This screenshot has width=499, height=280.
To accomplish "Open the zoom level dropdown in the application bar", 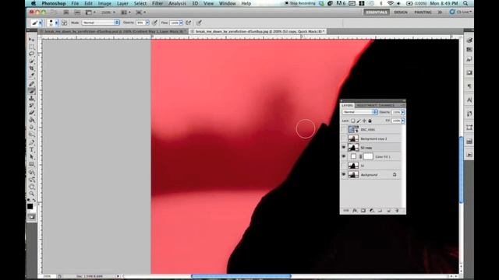I will click(x=108, y=12).
